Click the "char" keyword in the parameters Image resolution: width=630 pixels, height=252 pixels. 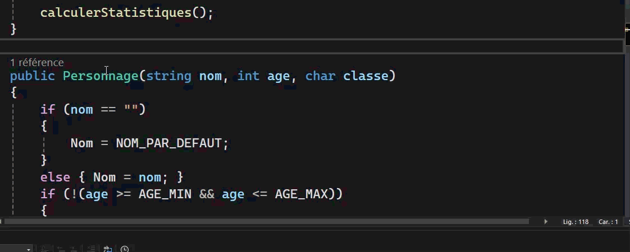(x=320, y=76)
